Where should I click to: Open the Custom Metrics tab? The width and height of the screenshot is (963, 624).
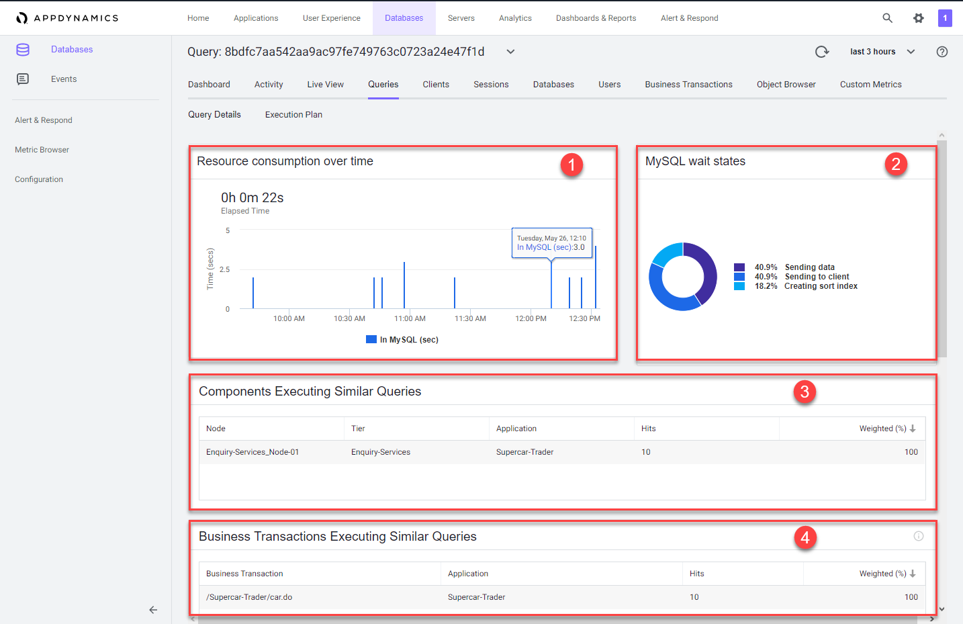tap(871, 85)
